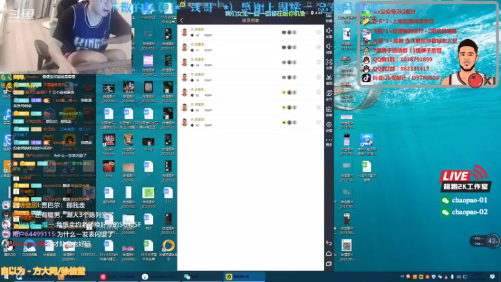Open the Super Seducer desktop shortcut
The width and height of the screenshot is (501, 282).
click(x=108, y=144)
